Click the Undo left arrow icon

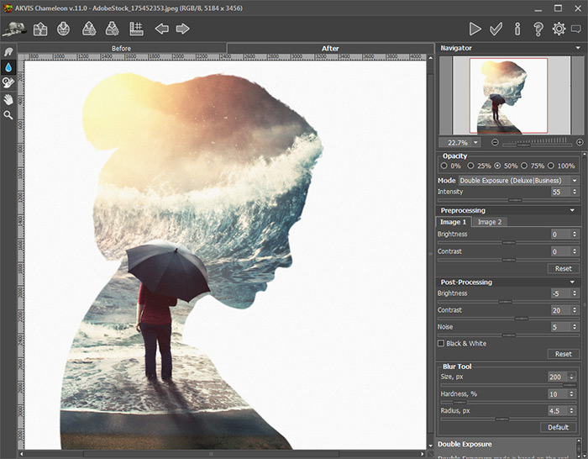tap(162, 29)
